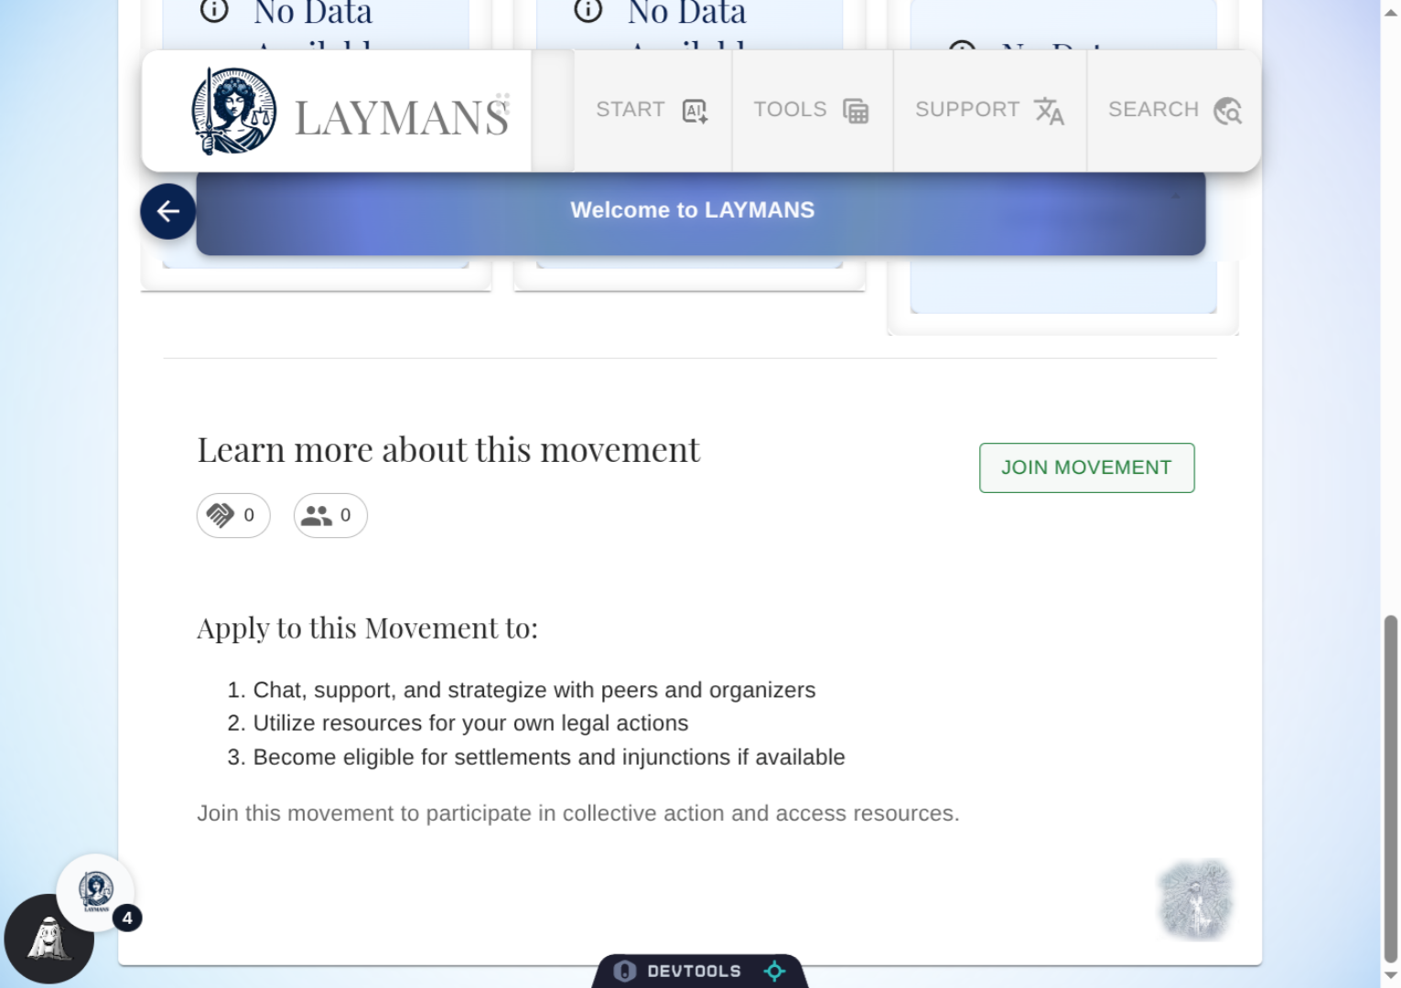Screen dimensions: 1401x988
Task: Click the notification badge showing 4
Action: [x=127, y=918]
